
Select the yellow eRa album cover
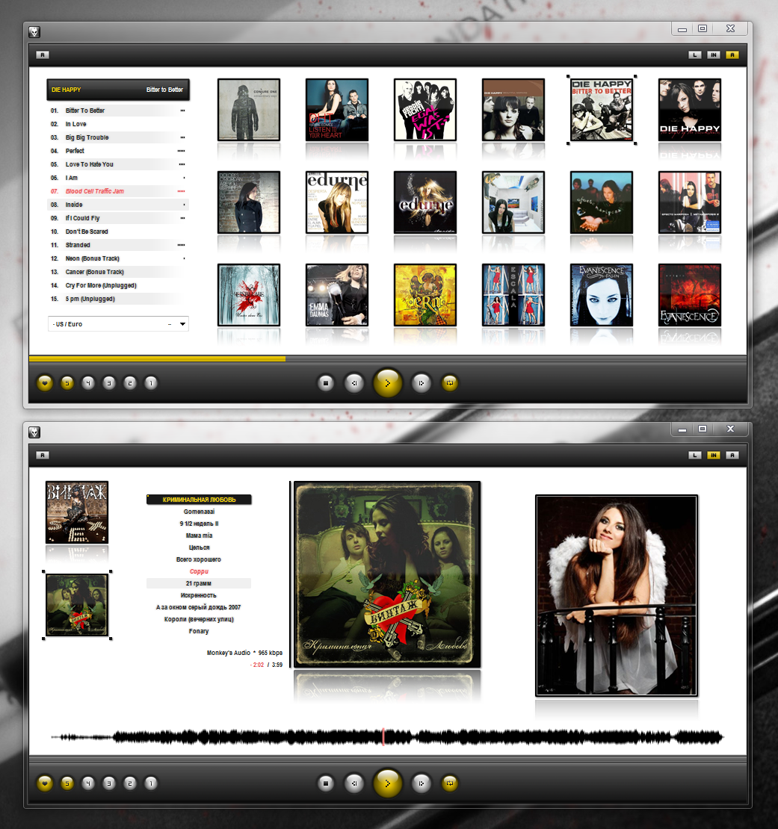[x=425, y=295]
